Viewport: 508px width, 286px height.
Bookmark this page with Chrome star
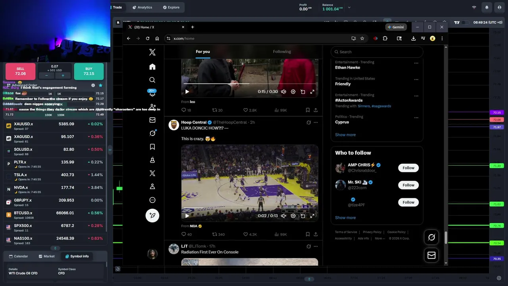coord(362,39)
